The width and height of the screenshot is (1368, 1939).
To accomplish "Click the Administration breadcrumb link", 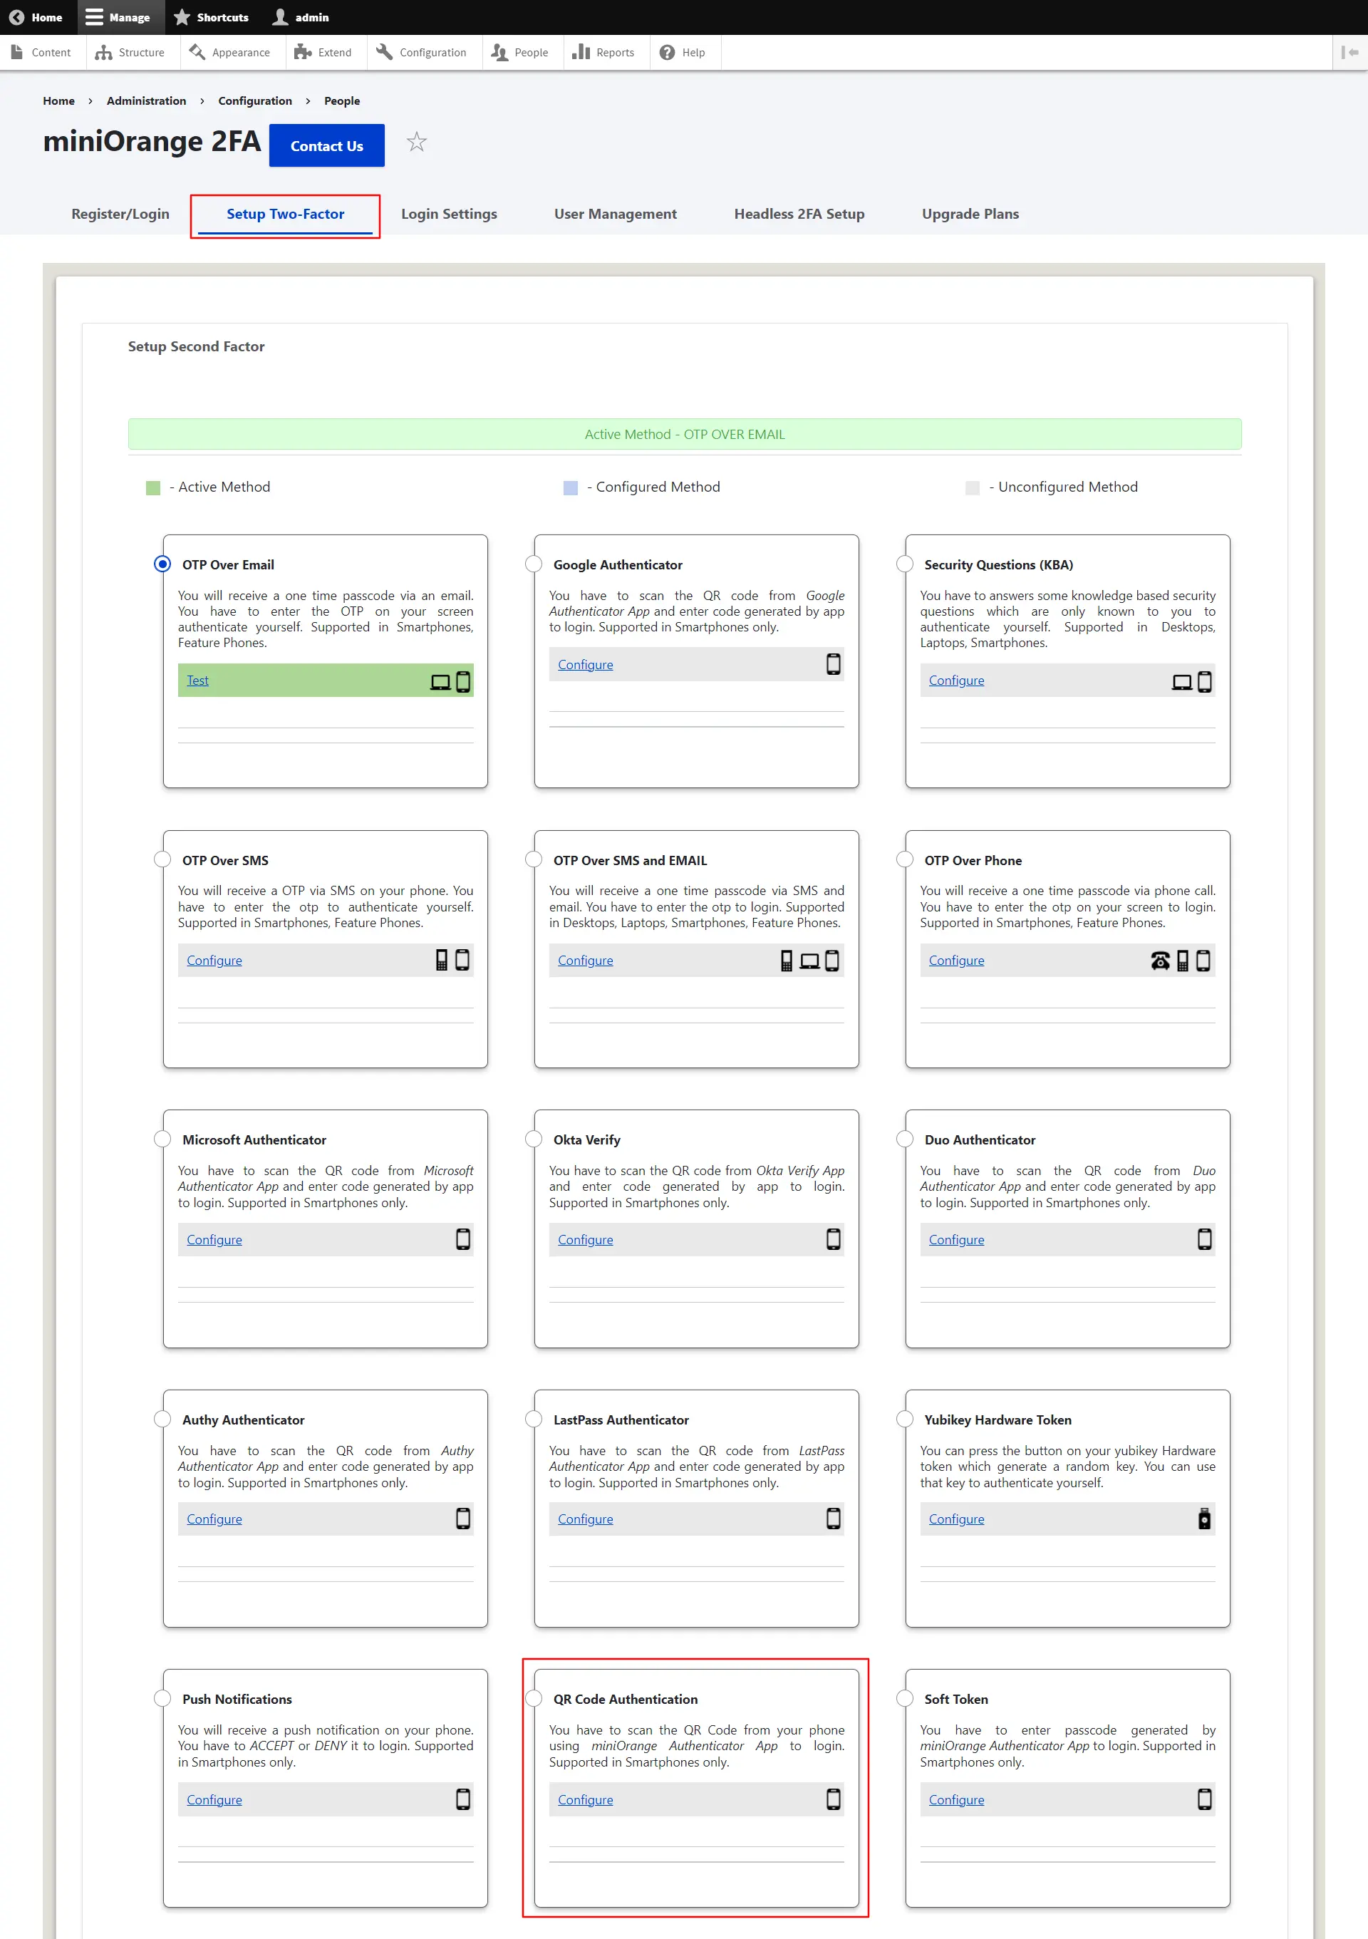I will (146, 100).
